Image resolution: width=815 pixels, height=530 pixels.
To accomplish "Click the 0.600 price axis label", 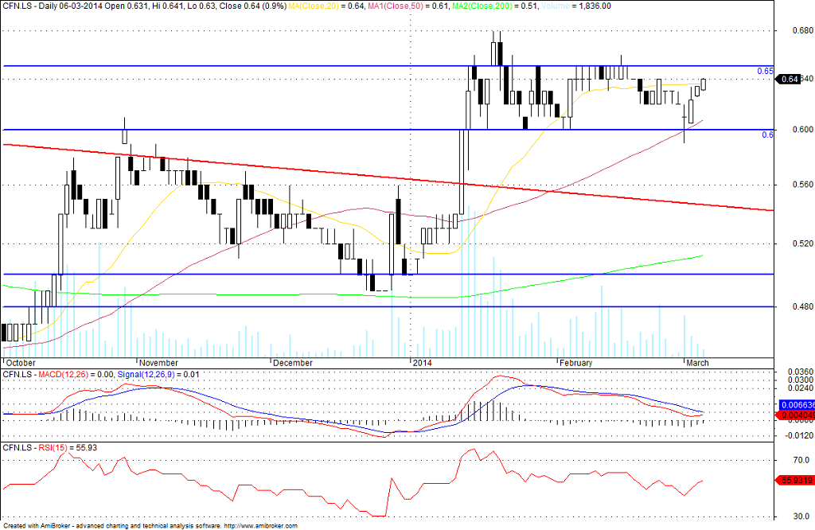I will pos(802,130).
